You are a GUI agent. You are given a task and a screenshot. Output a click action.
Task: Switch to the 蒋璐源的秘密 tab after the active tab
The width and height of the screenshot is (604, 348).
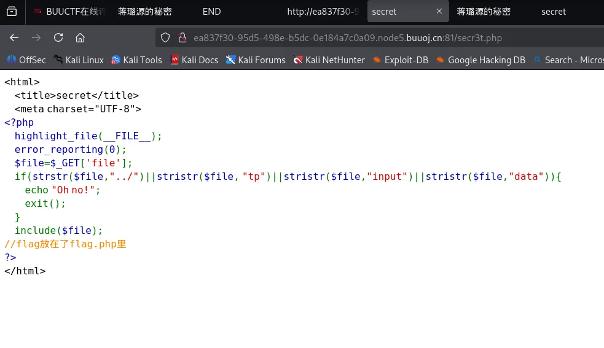[484, 12]
